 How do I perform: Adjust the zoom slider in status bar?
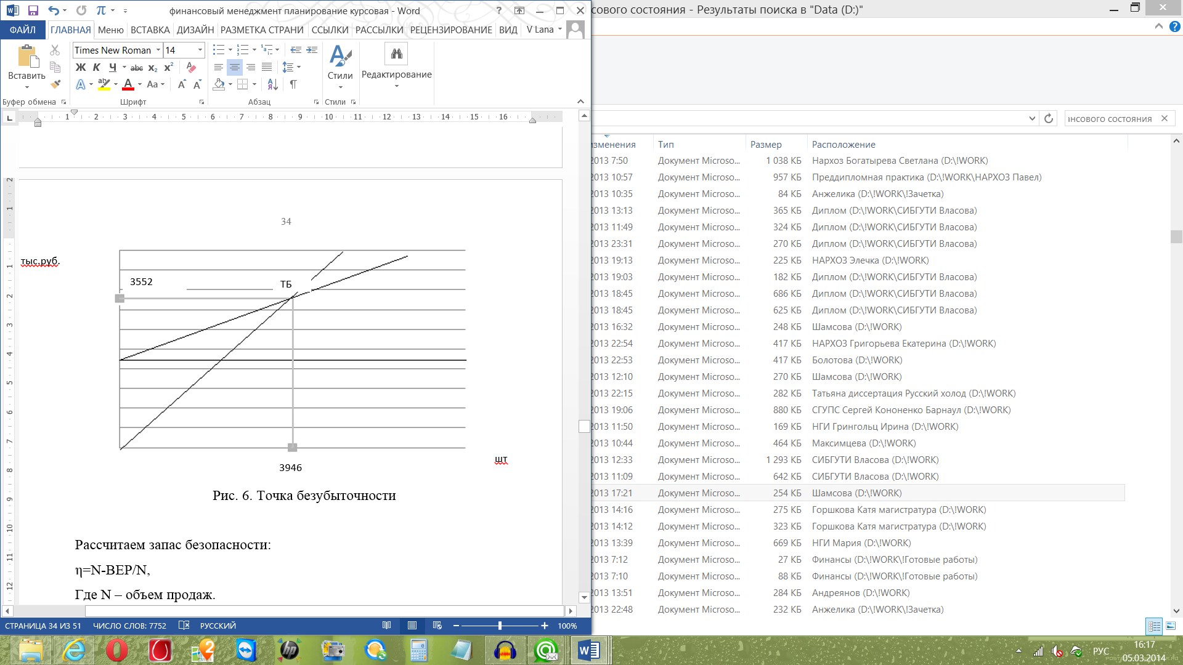(500, 626)
